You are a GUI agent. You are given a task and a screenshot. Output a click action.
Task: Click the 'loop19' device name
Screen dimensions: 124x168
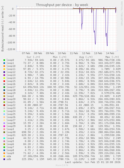(11, 93)
